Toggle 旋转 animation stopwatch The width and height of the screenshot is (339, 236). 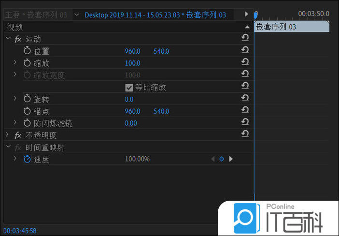27,99
